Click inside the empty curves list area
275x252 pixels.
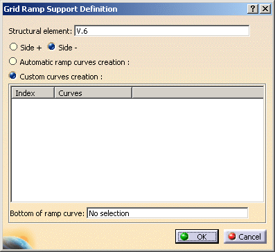(x=137, y=151)
